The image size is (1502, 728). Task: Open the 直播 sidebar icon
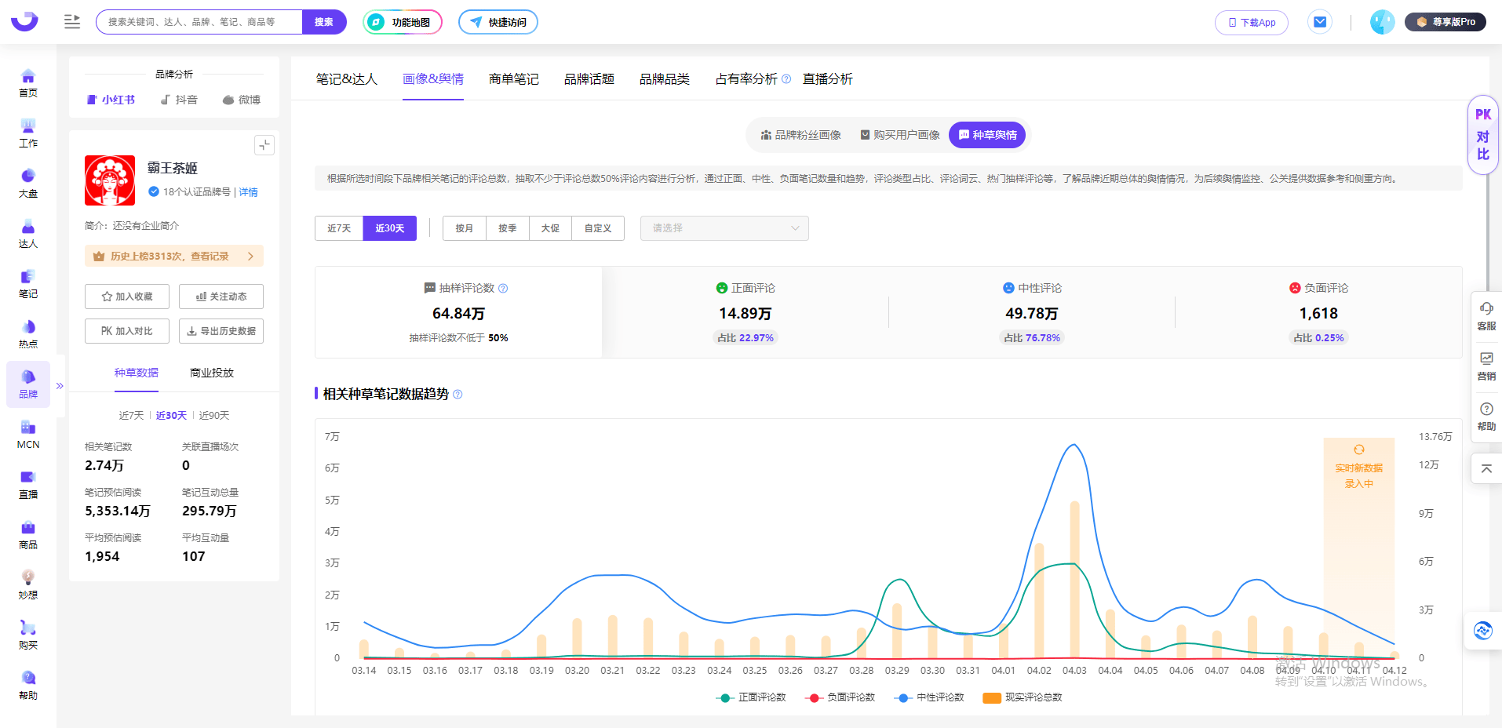point(28,484)
